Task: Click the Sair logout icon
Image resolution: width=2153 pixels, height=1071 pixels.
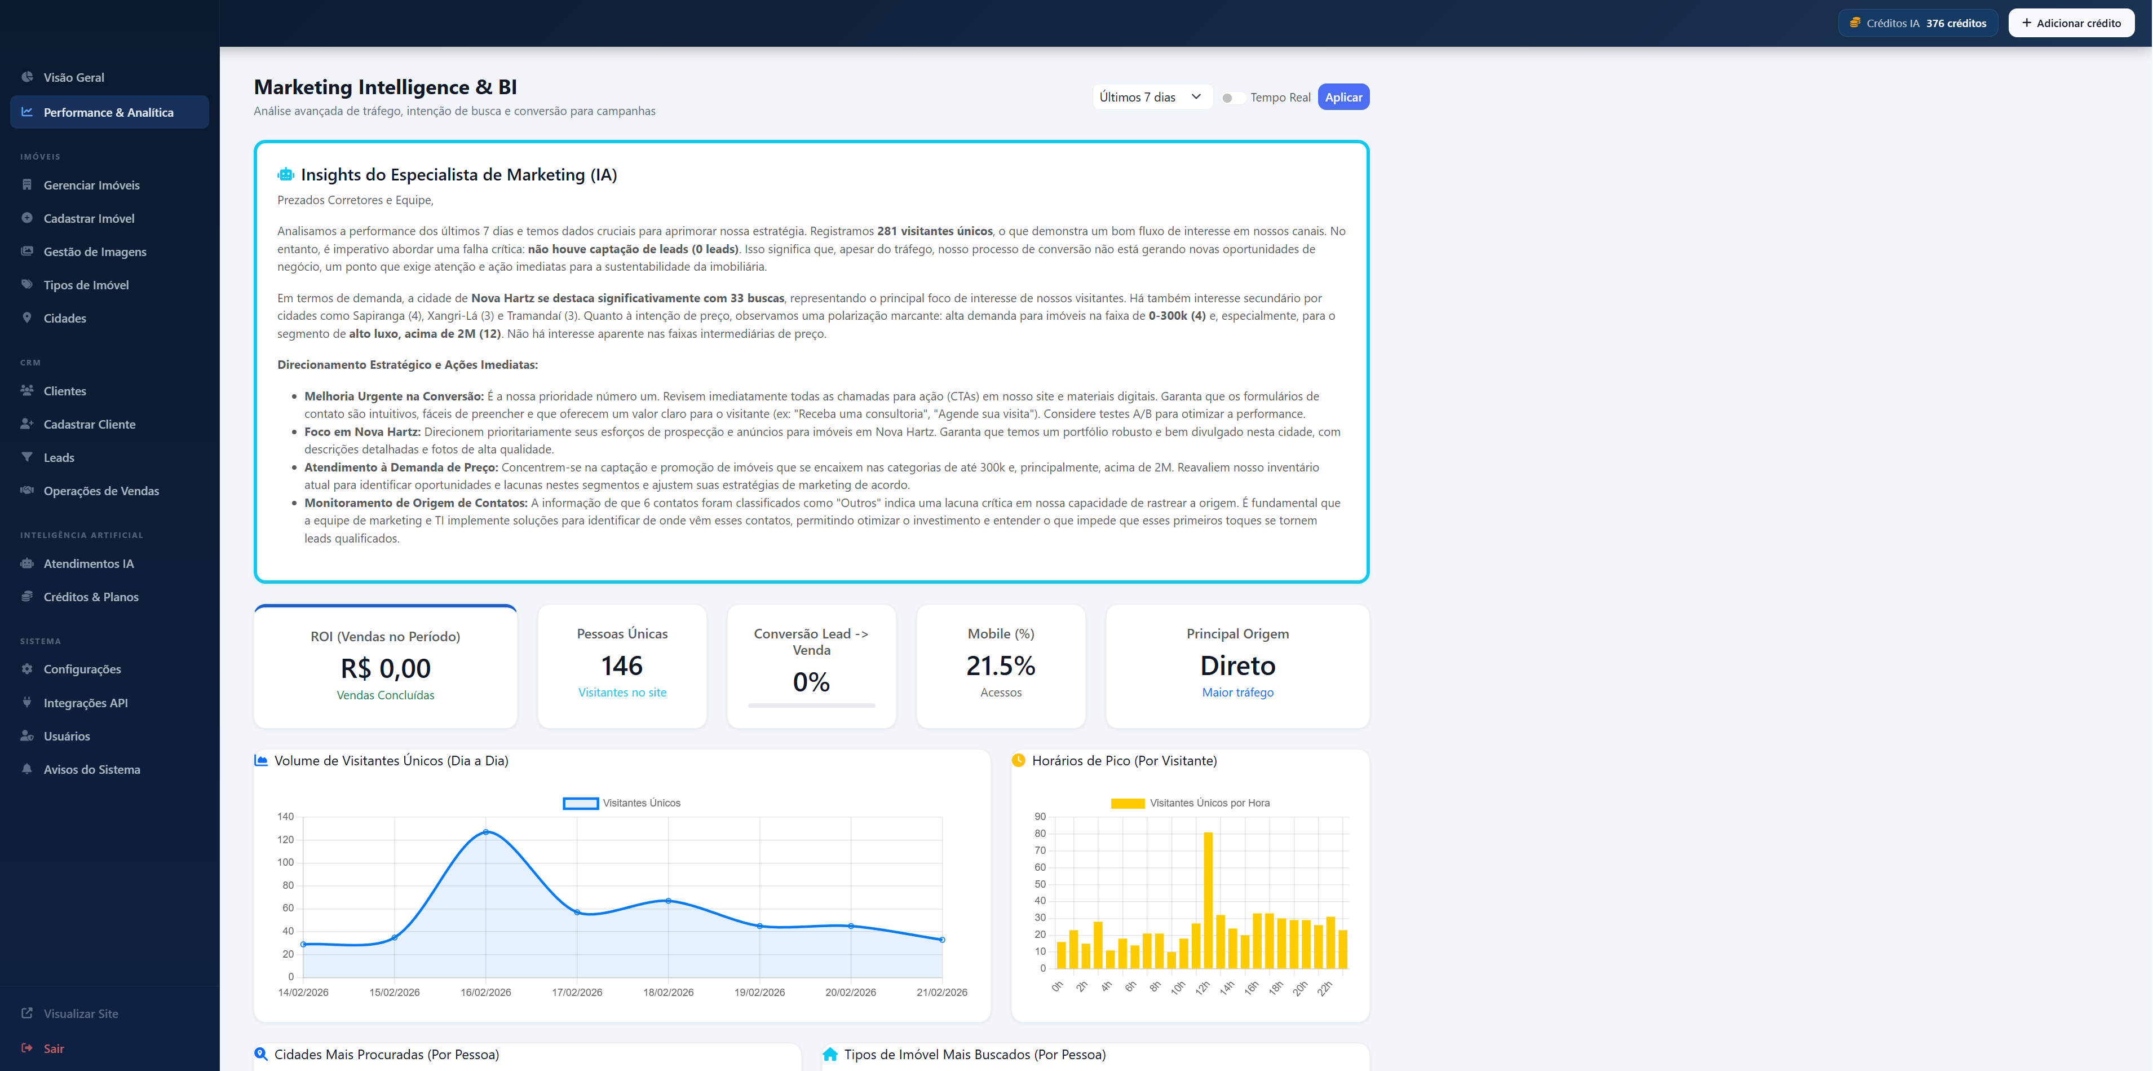Action: point(28,1047)
